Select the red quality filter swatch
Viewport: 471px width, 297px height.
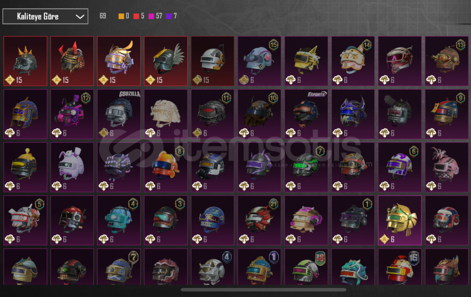[136, 16]
